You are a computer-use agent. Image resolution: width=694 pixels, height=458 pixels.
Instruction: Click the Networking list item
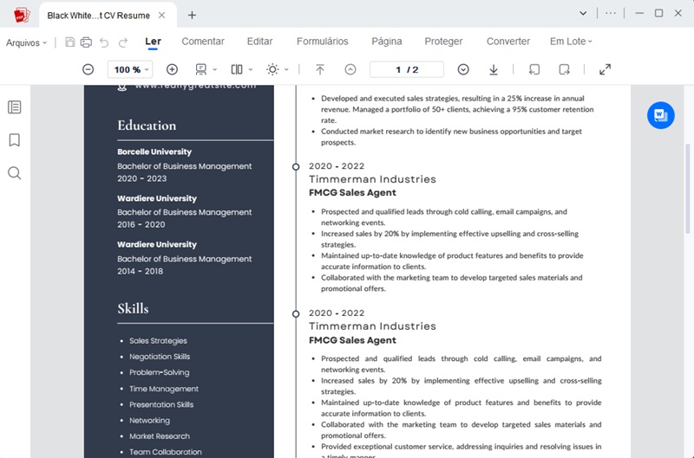pos(149,421)
